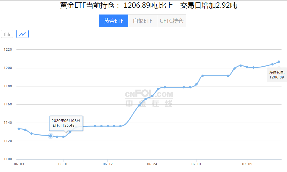Screen dimensions: 287x172
Task: Click the 06-03 first data point
Action: (x=19, y=129)
